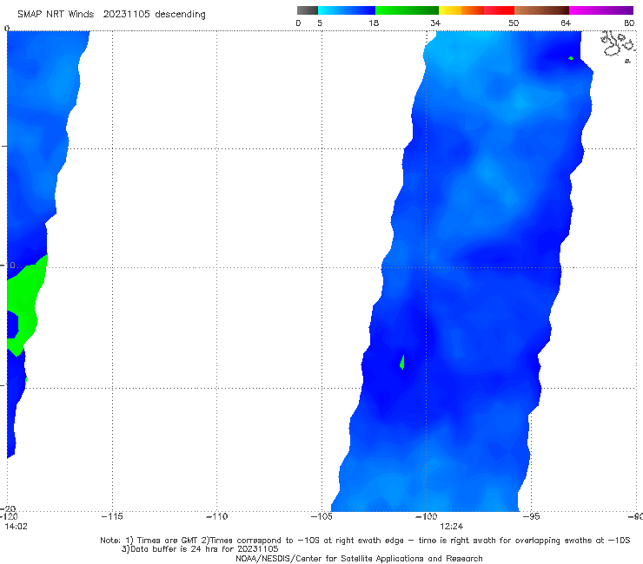Viewport: 643px width, 564px height.
Task: Click the cyan-blue segment of the color bar
Action: coord(347,10)
